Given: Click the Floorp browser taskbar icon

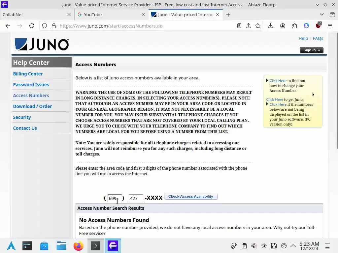Looking at the screenshot, I should (x=113, y=246).
